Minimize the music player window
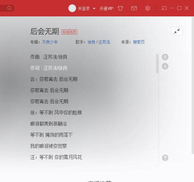Screen dimensions: 194x182 click(x=172, y=8)
